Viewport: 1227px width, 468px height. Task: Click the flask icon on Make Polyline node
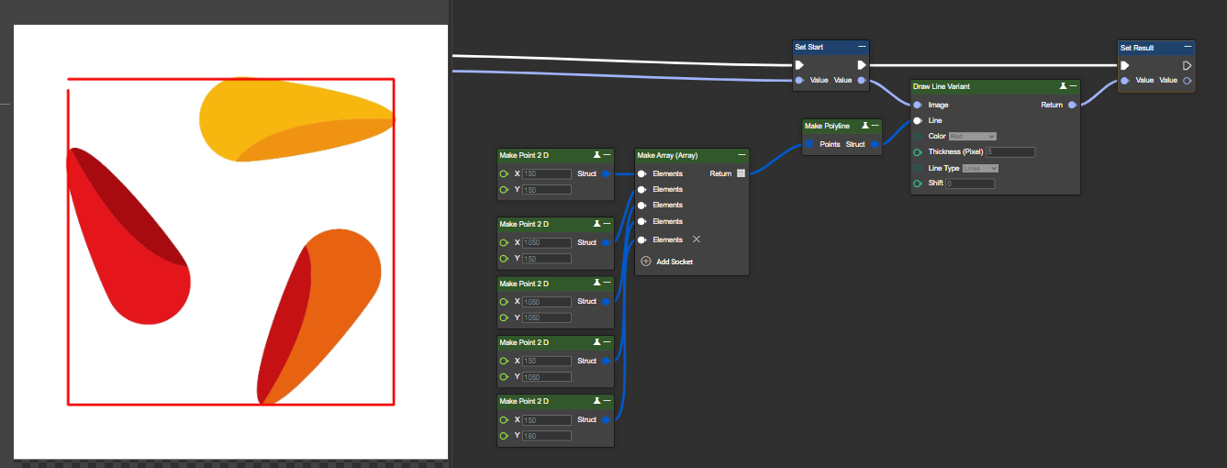tap(865, 126)
